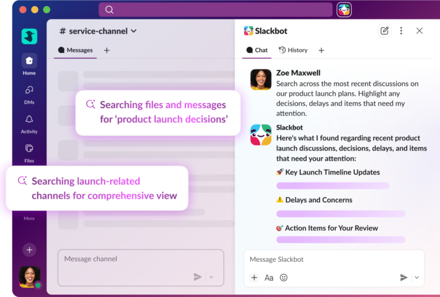Expand send options arrow in Slackbot composer
The image size is (440, 297).
click(x=416, y=277)
